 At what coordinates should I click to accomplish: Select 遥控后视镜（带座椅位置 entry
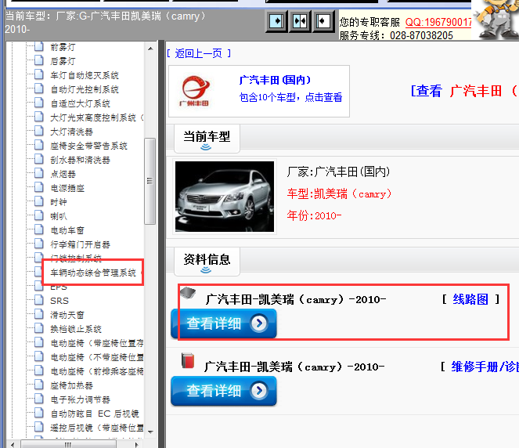click(x=96, y=428)
